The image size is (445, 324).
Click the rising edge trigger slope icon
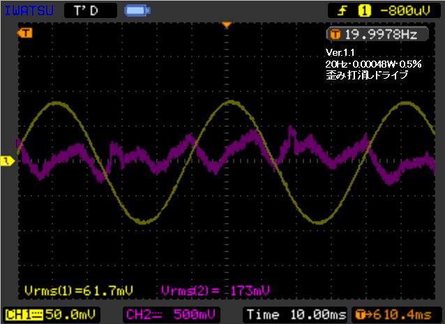point(342,10)
